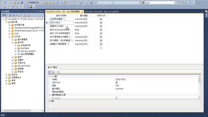Screen dimensions: 208x117
Task: Open the 'use [' find combo dropdown
Action: 174,3
